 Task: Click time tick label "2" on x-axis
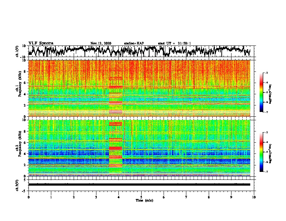(74, 197)
